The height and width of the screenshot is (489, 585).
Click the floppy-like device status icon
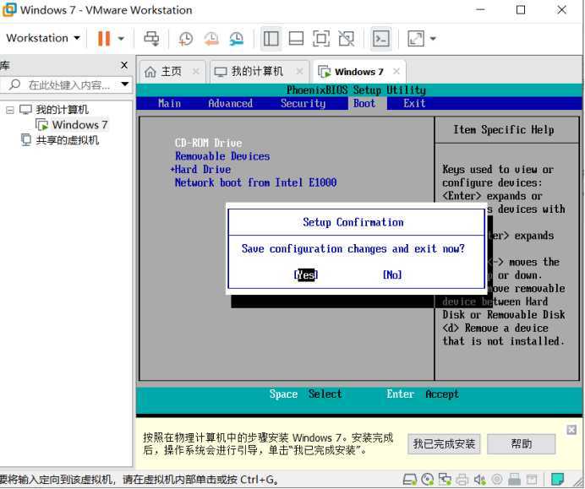pos(515,479)
